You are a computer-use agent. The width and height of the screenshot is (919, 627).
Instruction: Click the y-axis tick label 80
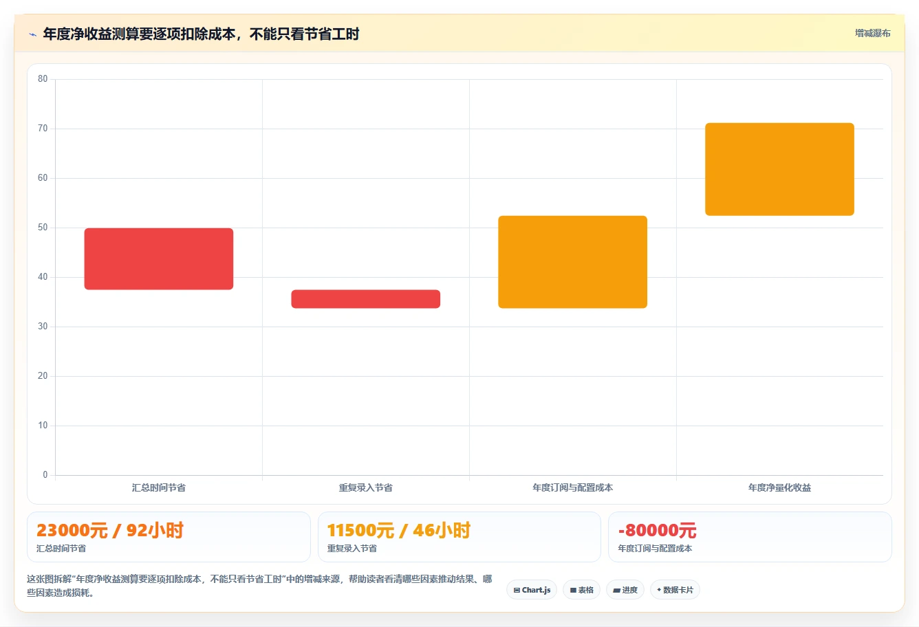(43, 79)
